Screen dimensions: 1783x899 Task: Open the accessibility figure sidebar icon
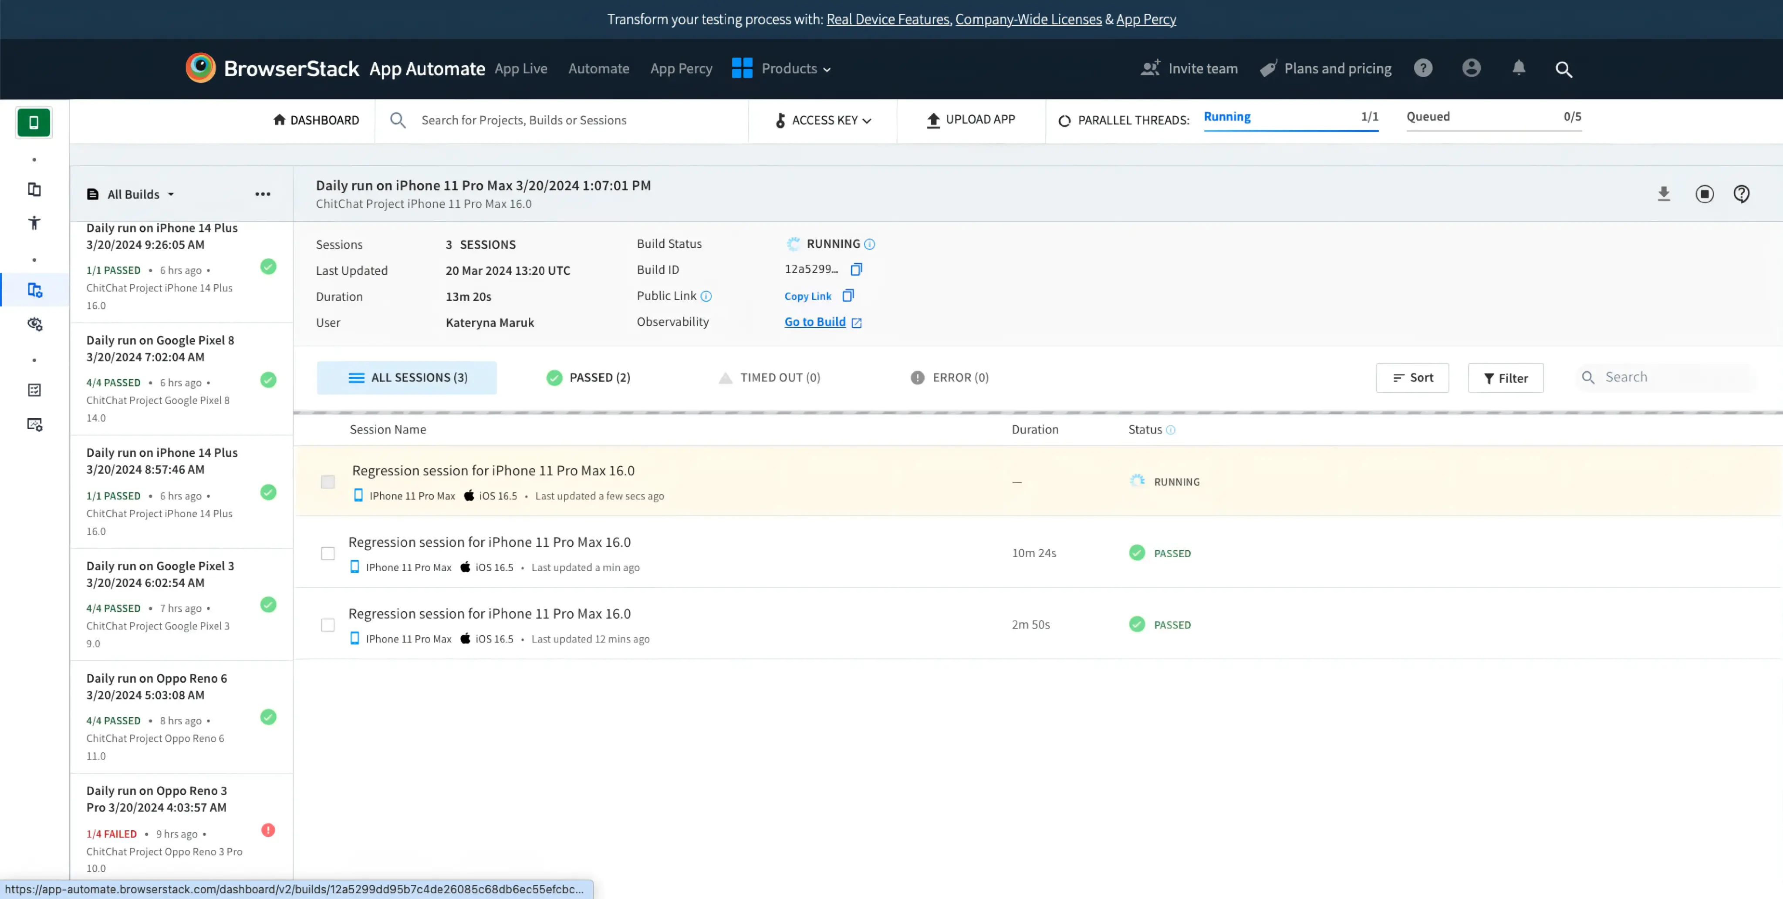click(34, 223)
